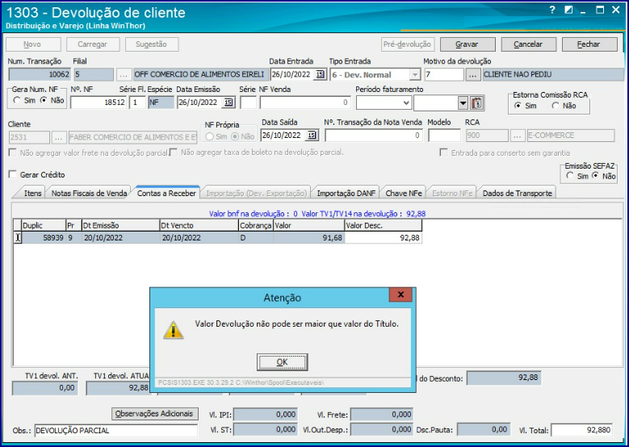The width and height of the screenshot is (629, 447).
Task: Open the Filial lookup ellipsis button
Action: (124, 74)
